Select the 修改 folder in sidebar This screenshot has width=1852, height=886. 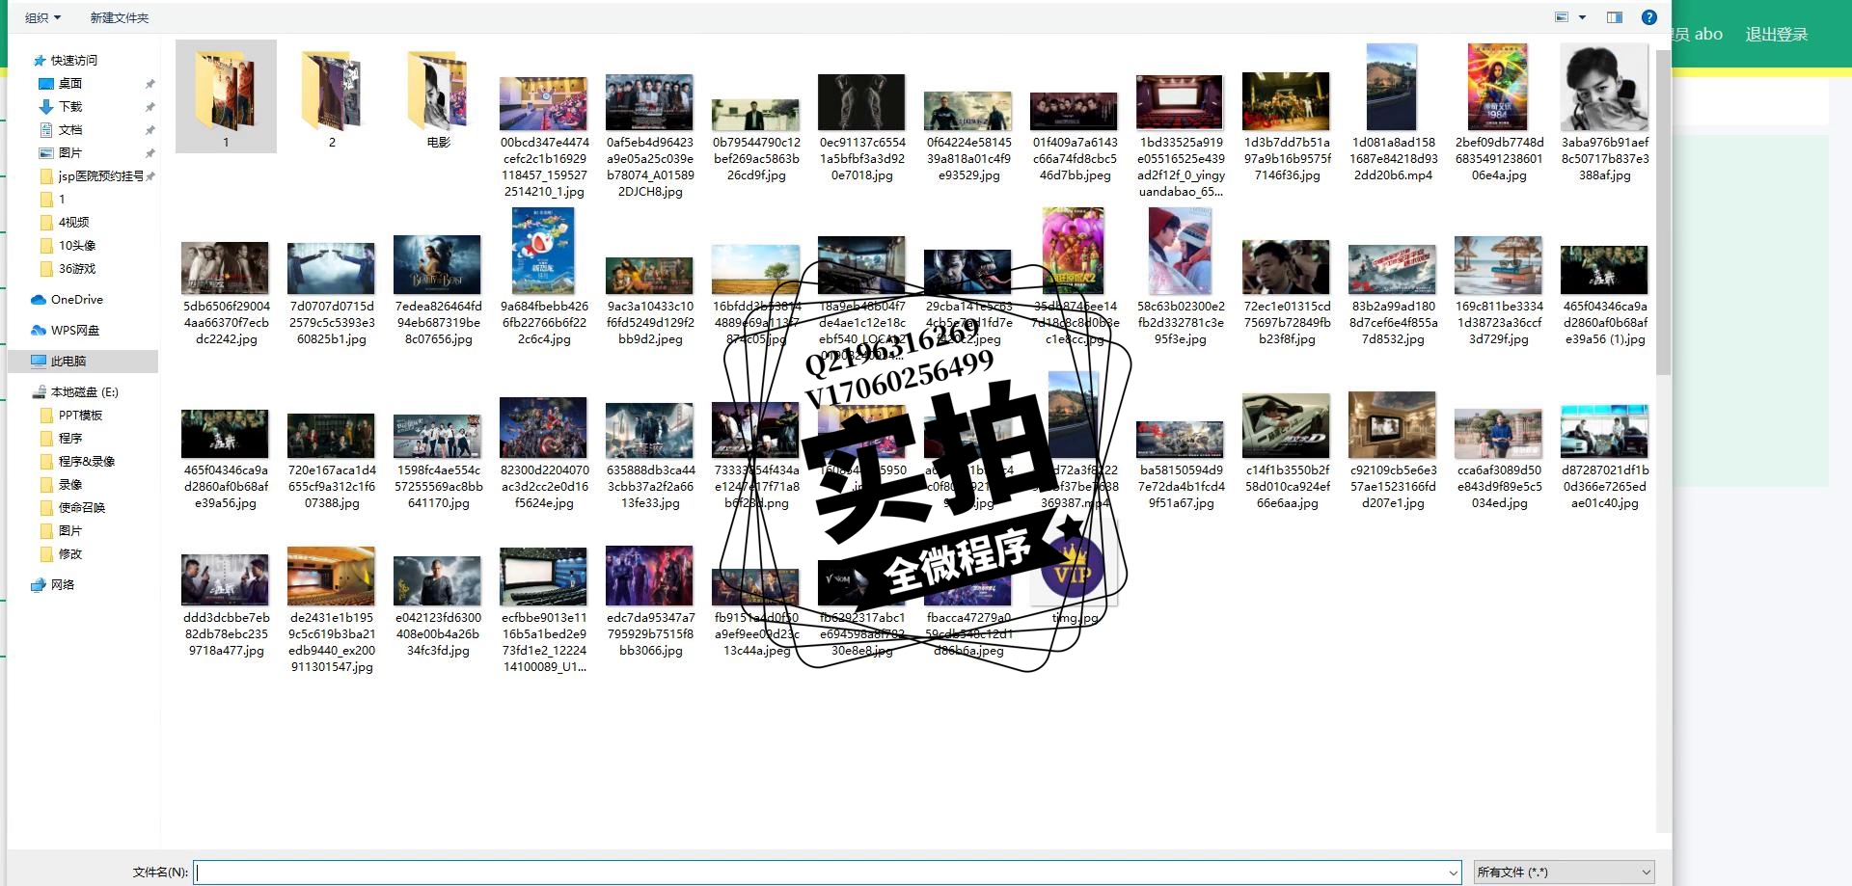70,554
